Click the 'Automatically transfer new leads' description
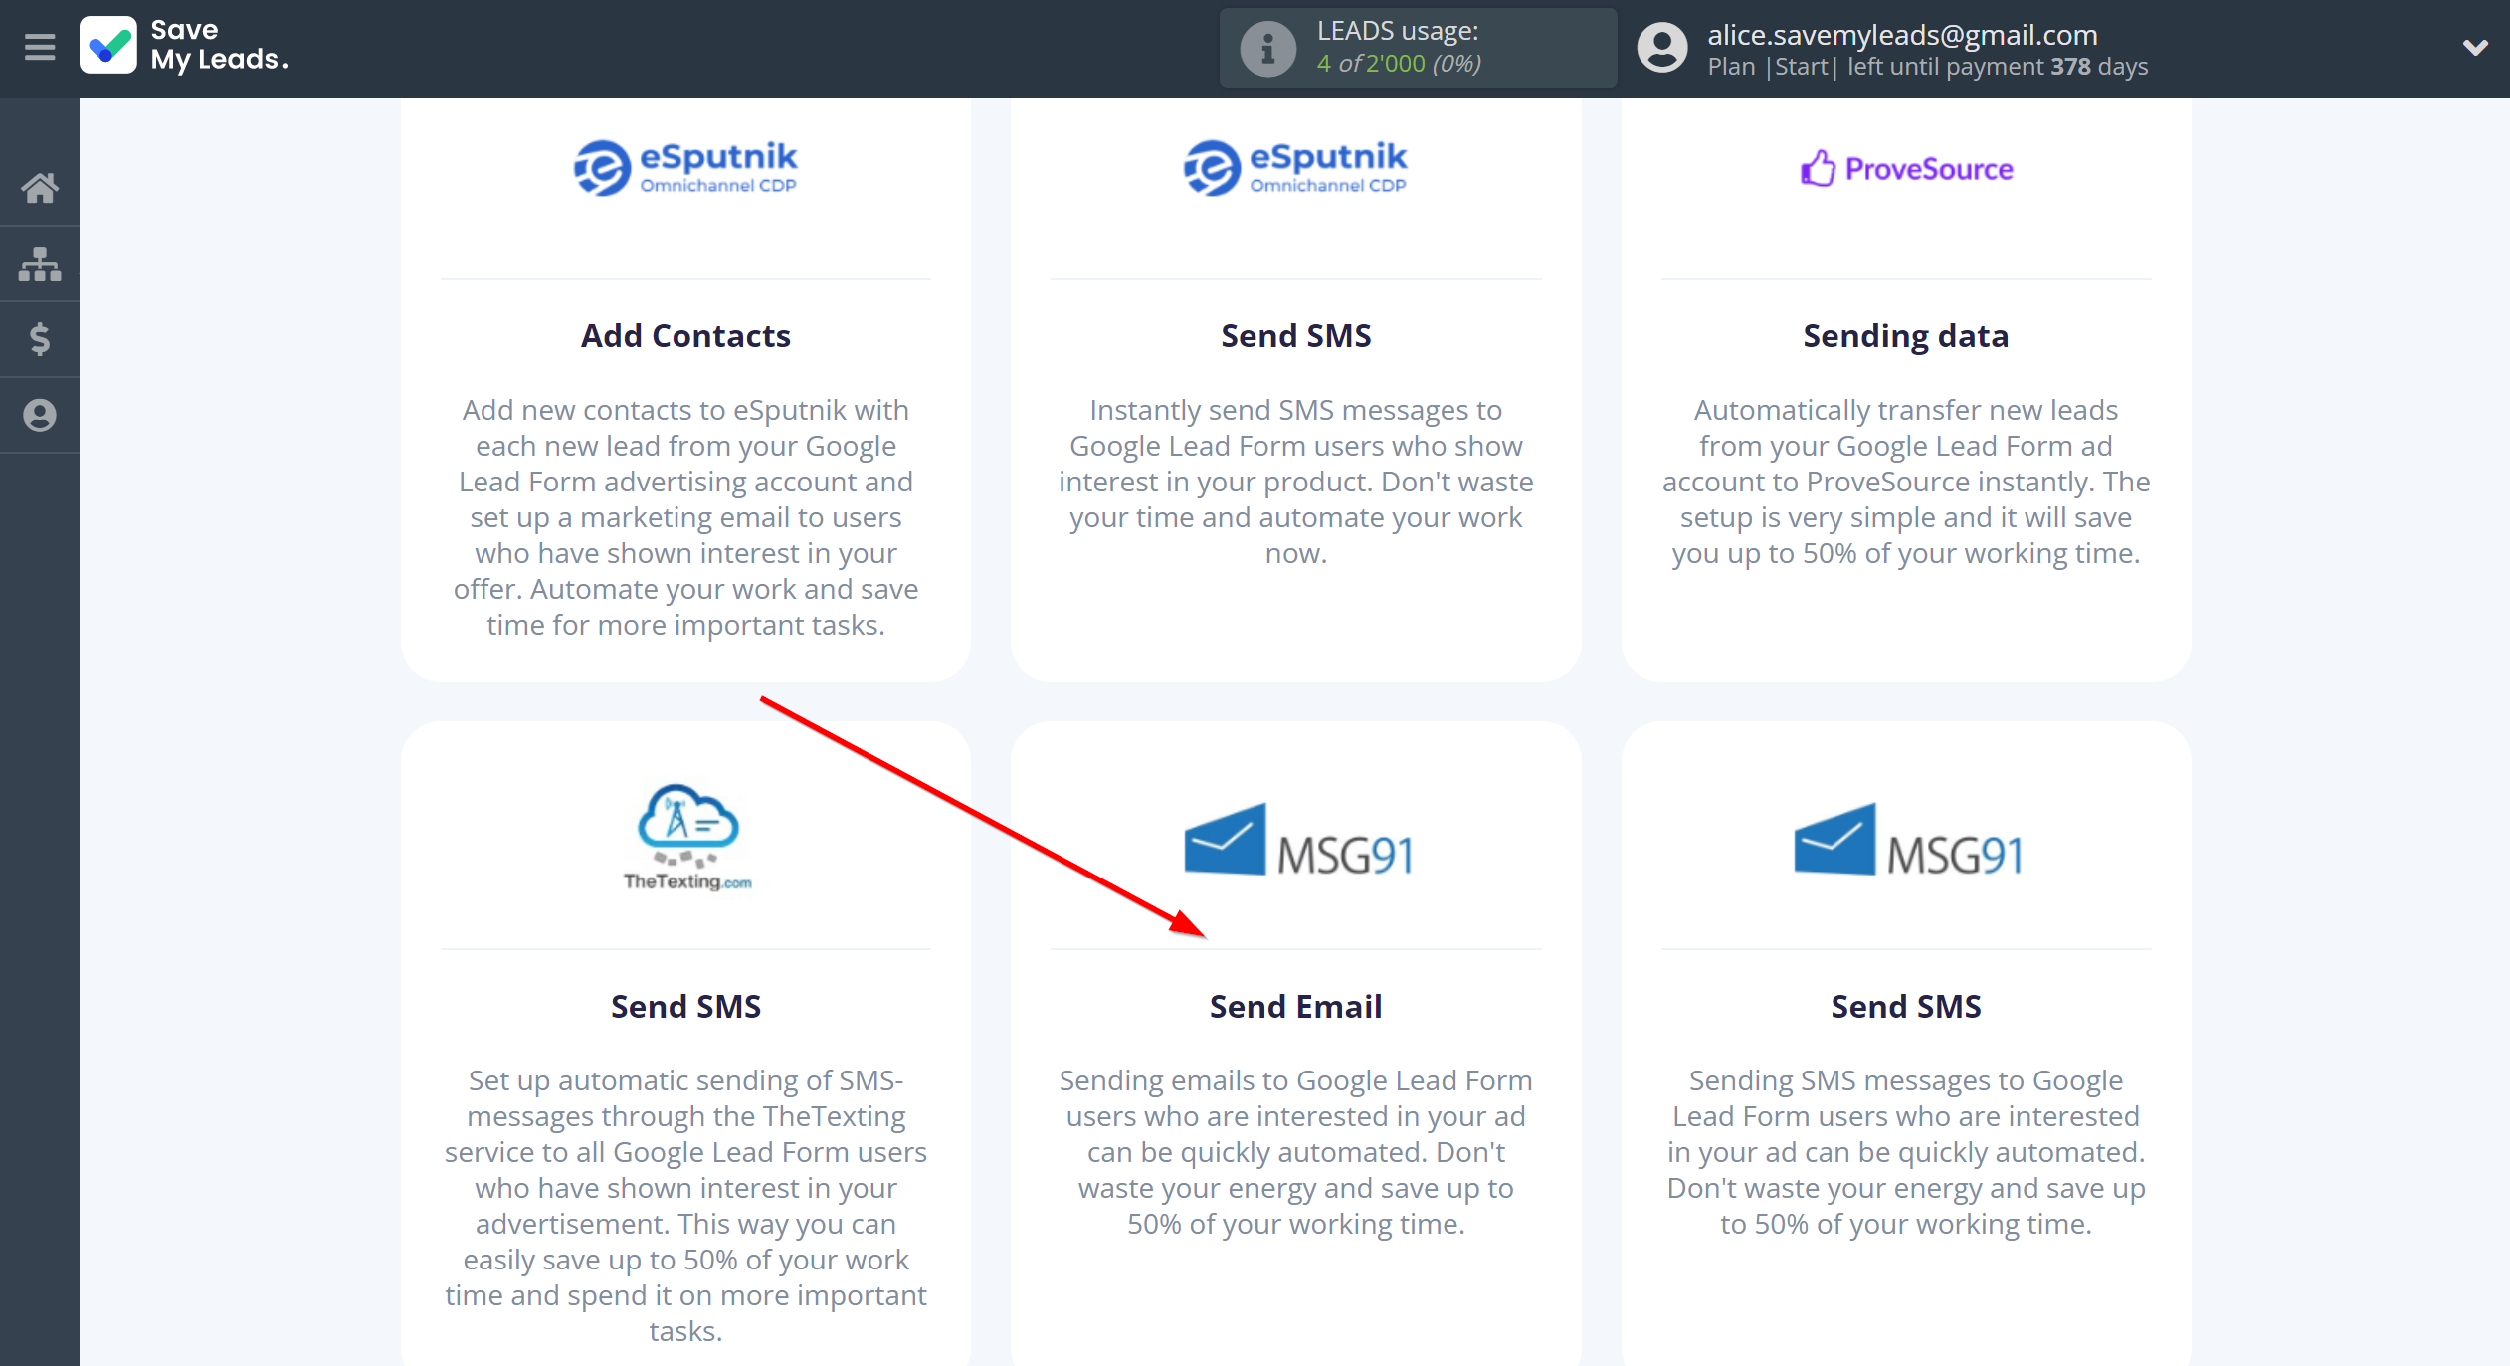 pyautogui.click(x=1906, y=482)
